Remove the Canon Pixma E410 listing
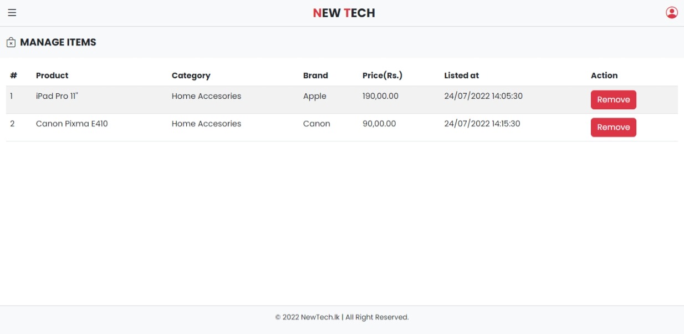This screenshot has width=684, height=334. pyautogui.click(x=613, y=127)
